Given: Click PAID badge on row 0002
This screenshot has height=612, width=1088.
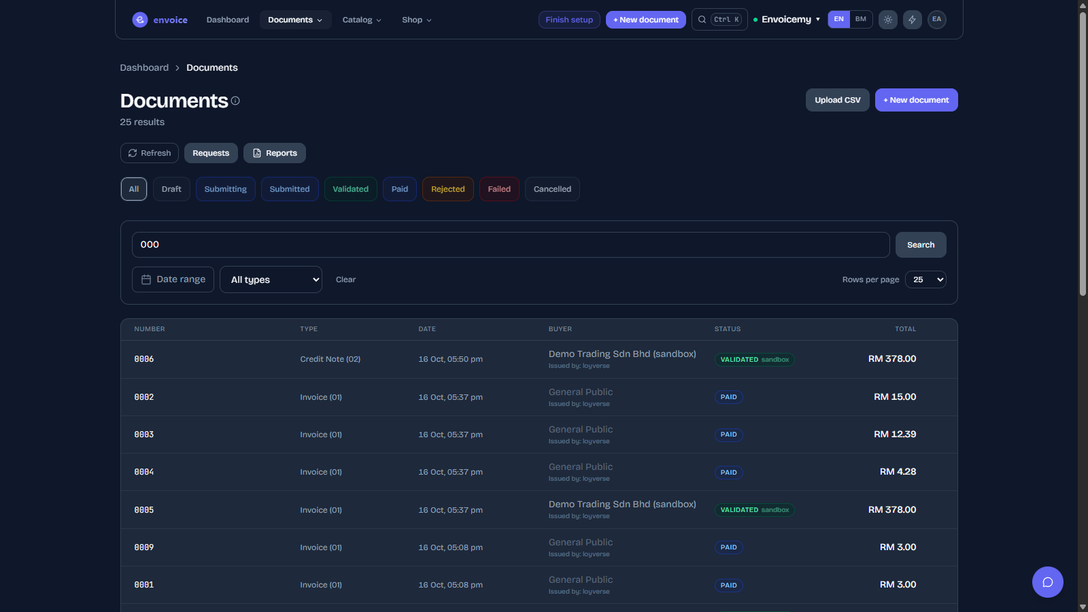Looking at the screenshot, I should tap(728, 397).
